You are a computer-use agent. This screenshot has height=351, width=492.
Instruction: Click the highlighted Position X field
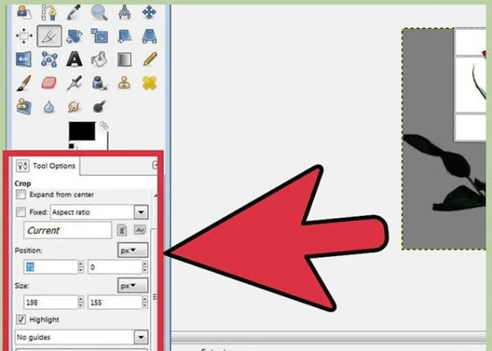(50, 267)
